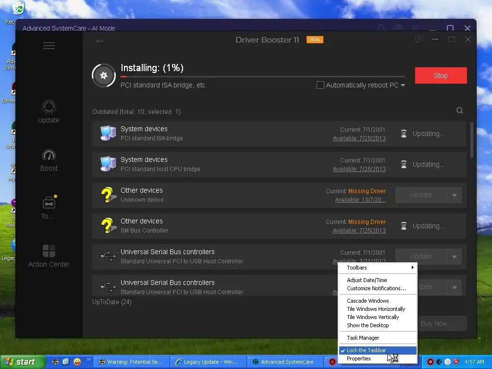Open Action Center in the sidebar
Image resolution: width=492 pixels, height=369 pixels.
49,256
